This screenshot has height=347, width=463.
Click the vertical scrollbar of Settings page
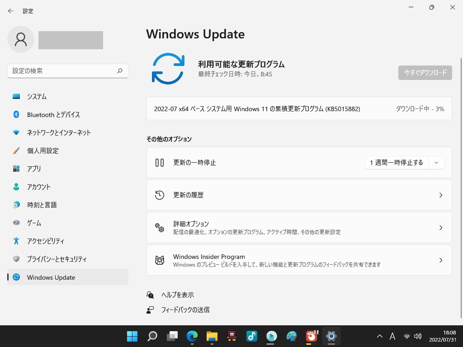[461, 189]
